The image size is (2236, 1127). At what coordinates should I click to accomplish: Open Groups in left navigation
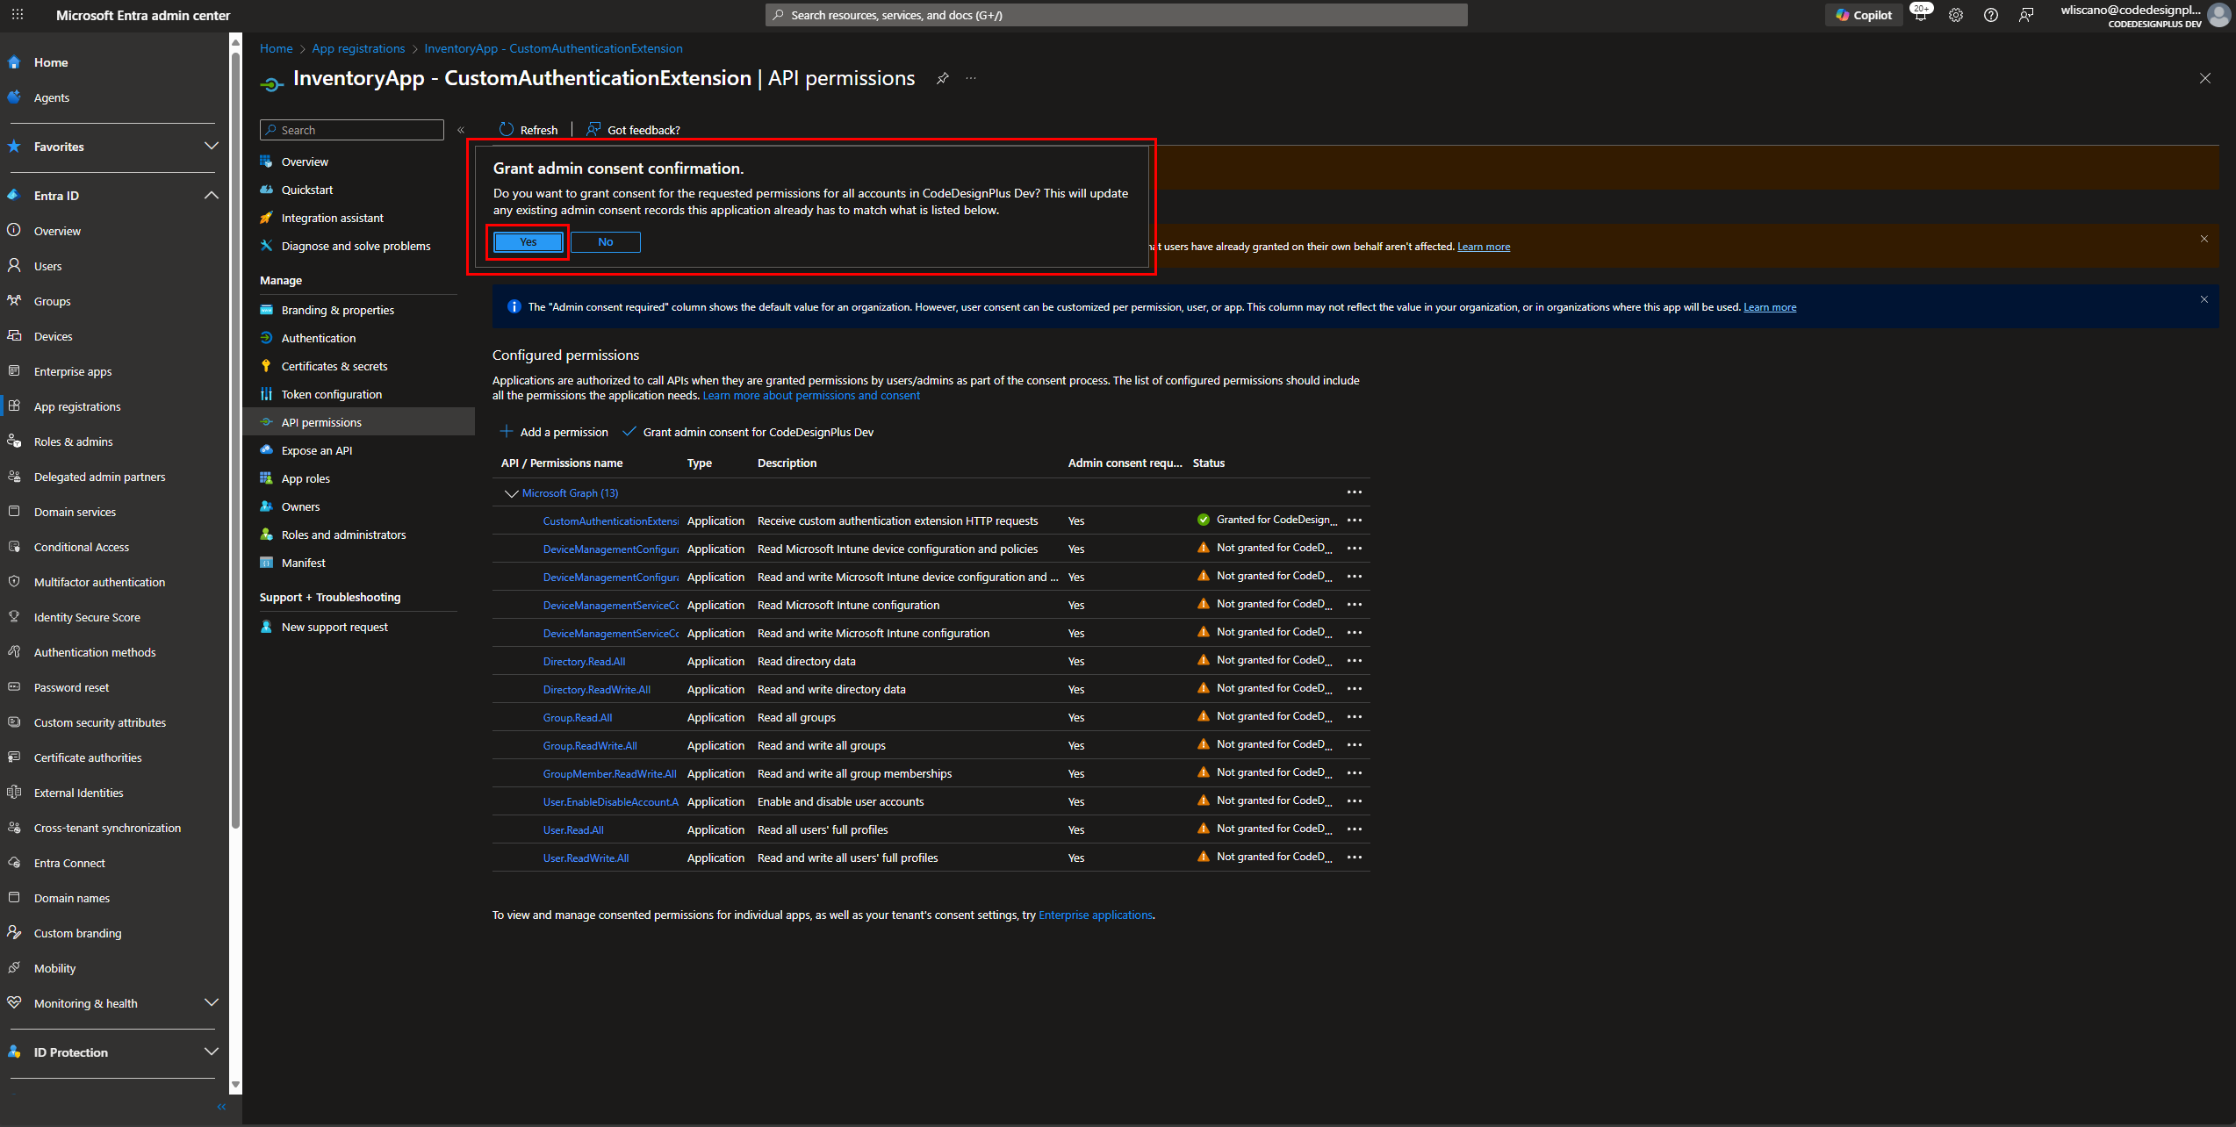52,301
